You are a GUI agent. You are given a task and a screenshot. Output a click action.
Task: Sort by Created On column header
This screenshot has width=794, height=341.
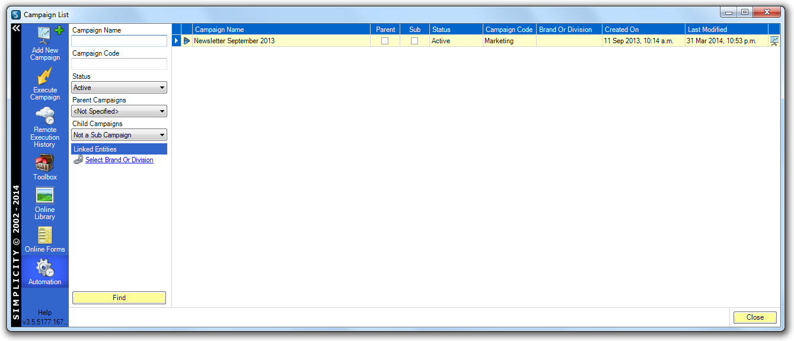(x=643, y=29)
